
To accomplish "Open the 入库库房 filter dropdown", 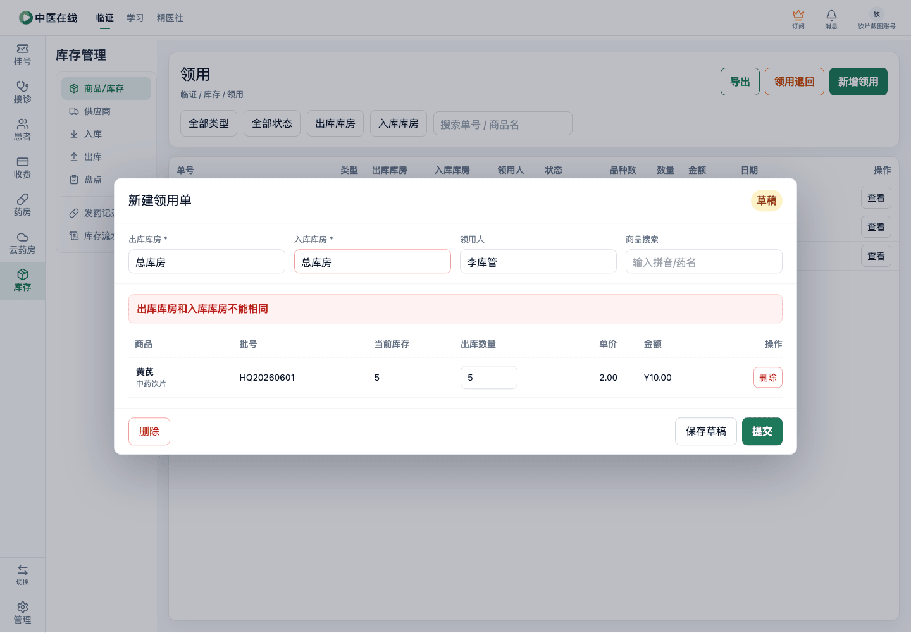I will point(399,123).
